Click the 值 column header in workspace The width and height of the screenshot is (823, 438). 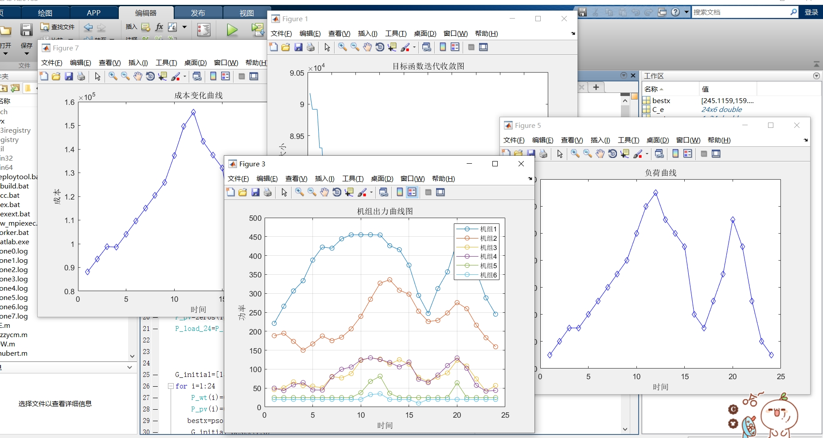click(728, 89)
